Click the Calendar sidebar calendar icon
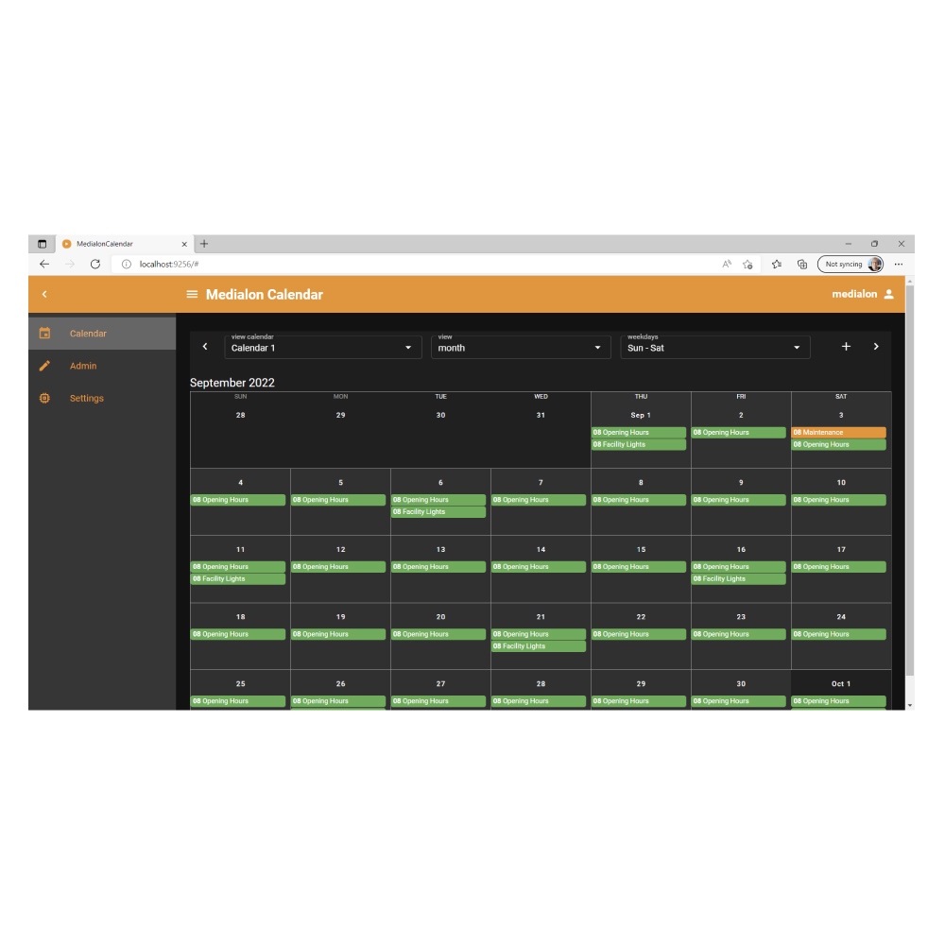The width and height of the screenshot is (945, 945). [44, 334]
